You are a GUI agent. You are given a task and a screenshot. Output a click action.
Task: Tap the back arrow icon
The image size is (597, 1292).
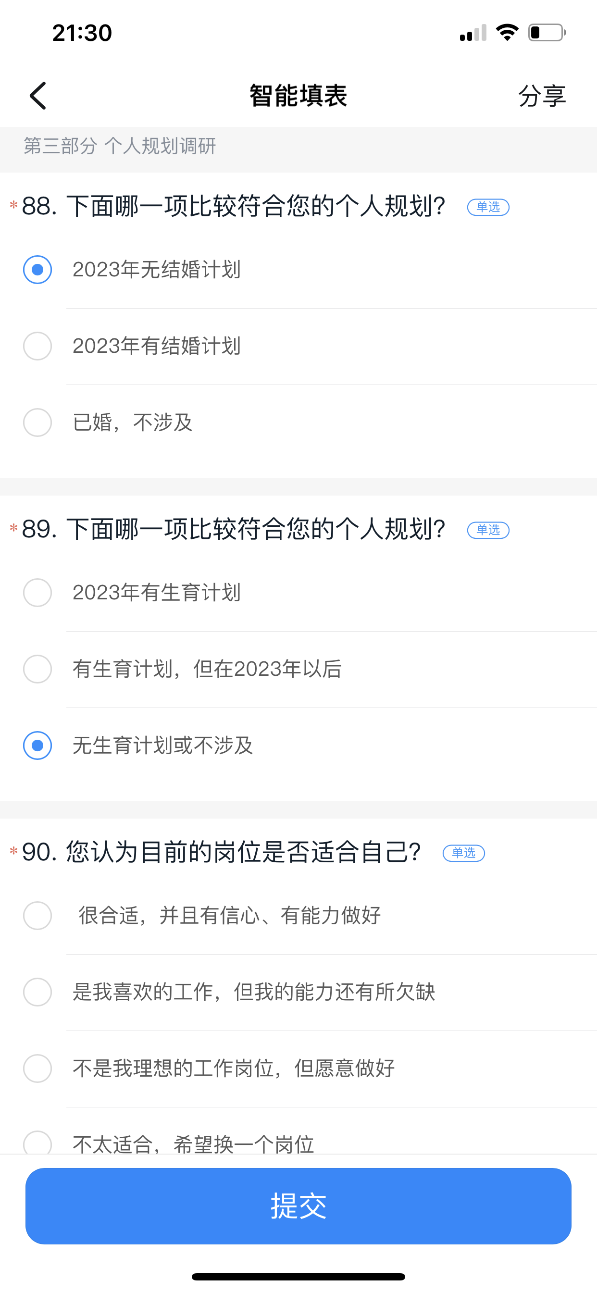pos(38,95)
